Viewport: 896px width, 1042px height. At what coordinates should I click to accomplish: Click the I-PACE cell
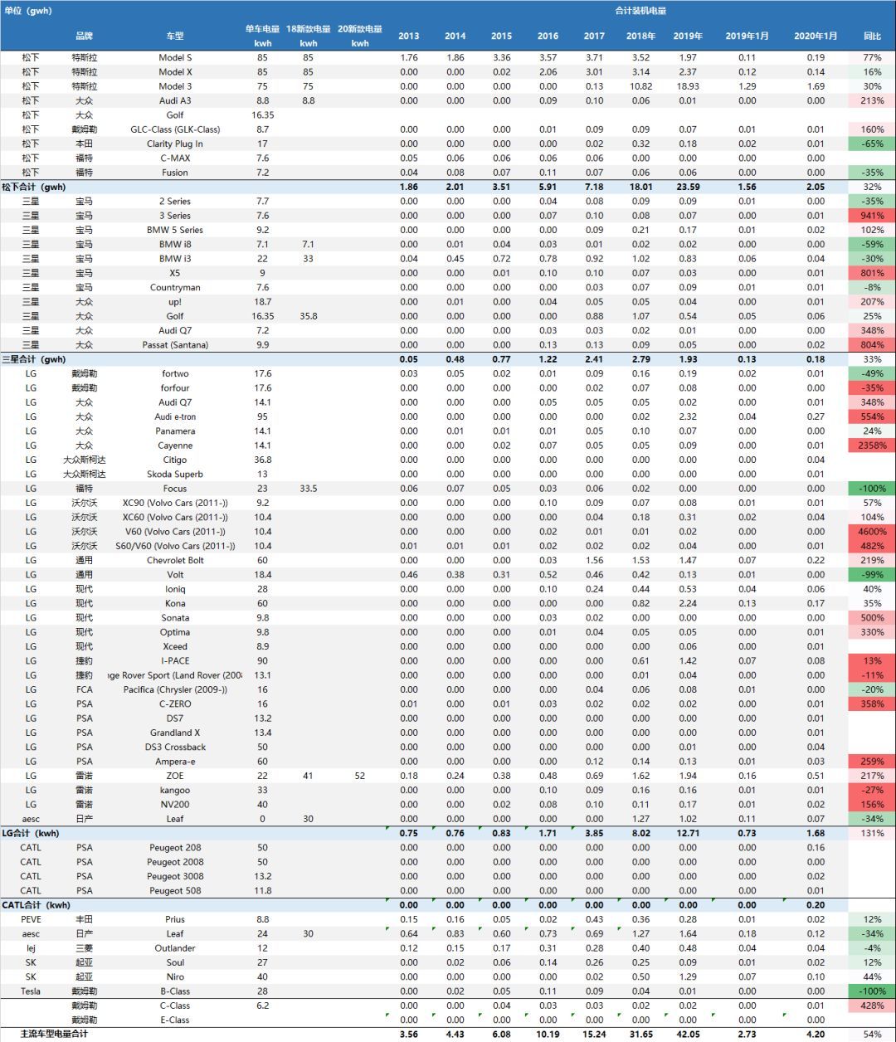(175, 661)
